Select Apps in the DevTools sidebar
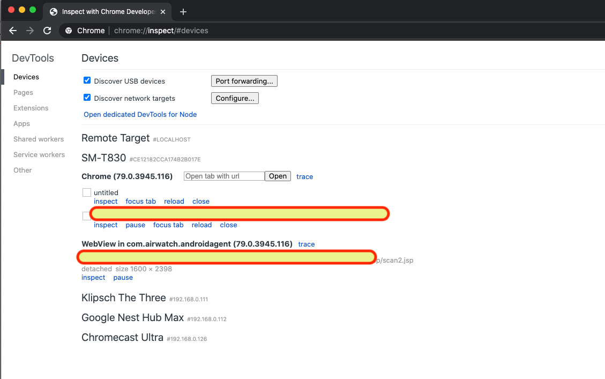The image size is (605, 379). (x=21, y=123)
